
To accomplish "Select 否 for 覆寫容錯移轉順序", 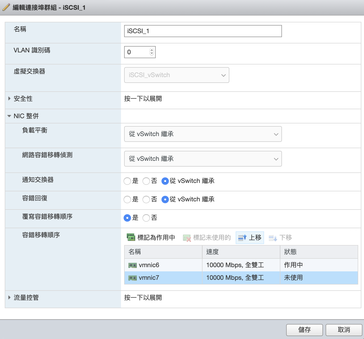I will (146, 218).
